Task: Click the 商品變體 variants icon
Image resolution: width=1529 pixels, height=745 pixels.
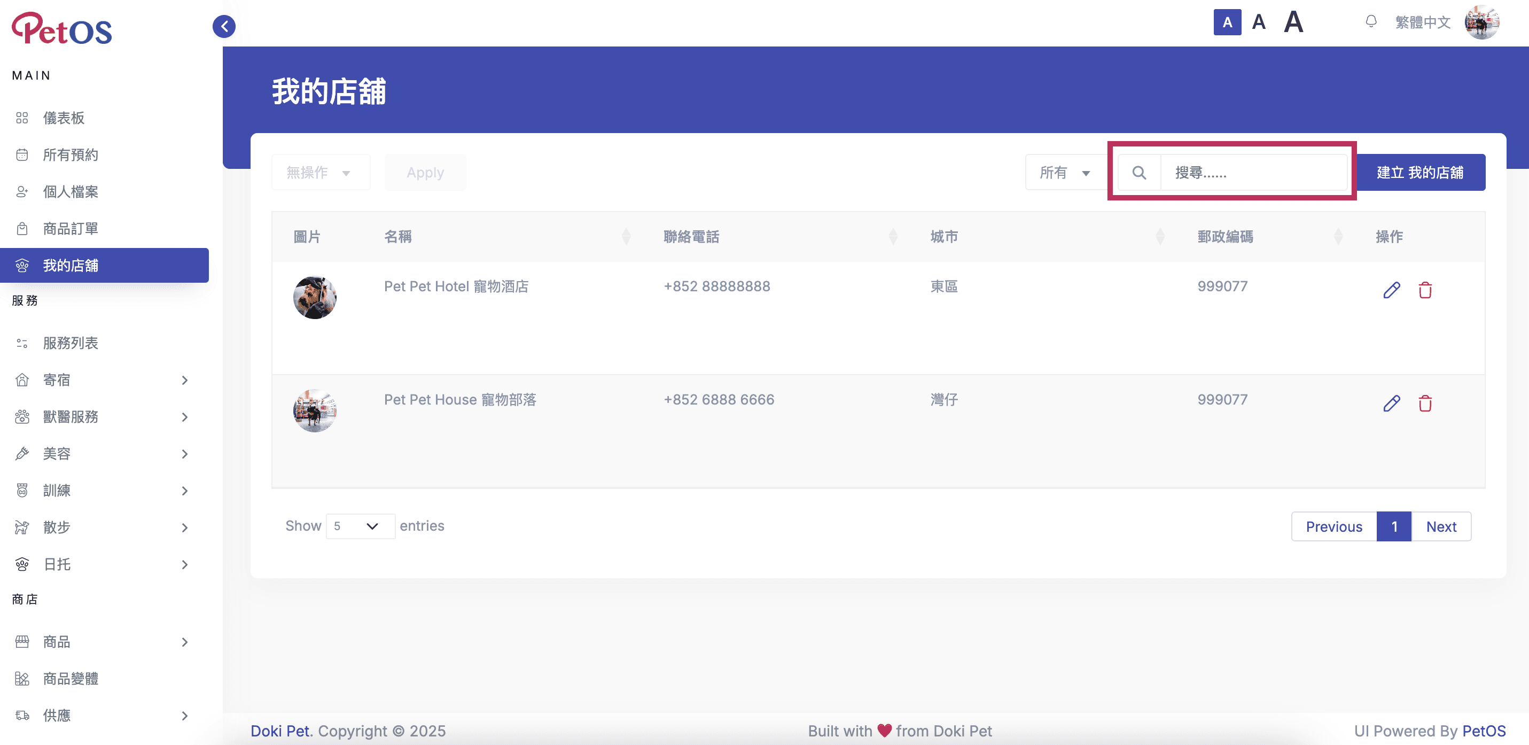Action: tap(22, 679)
